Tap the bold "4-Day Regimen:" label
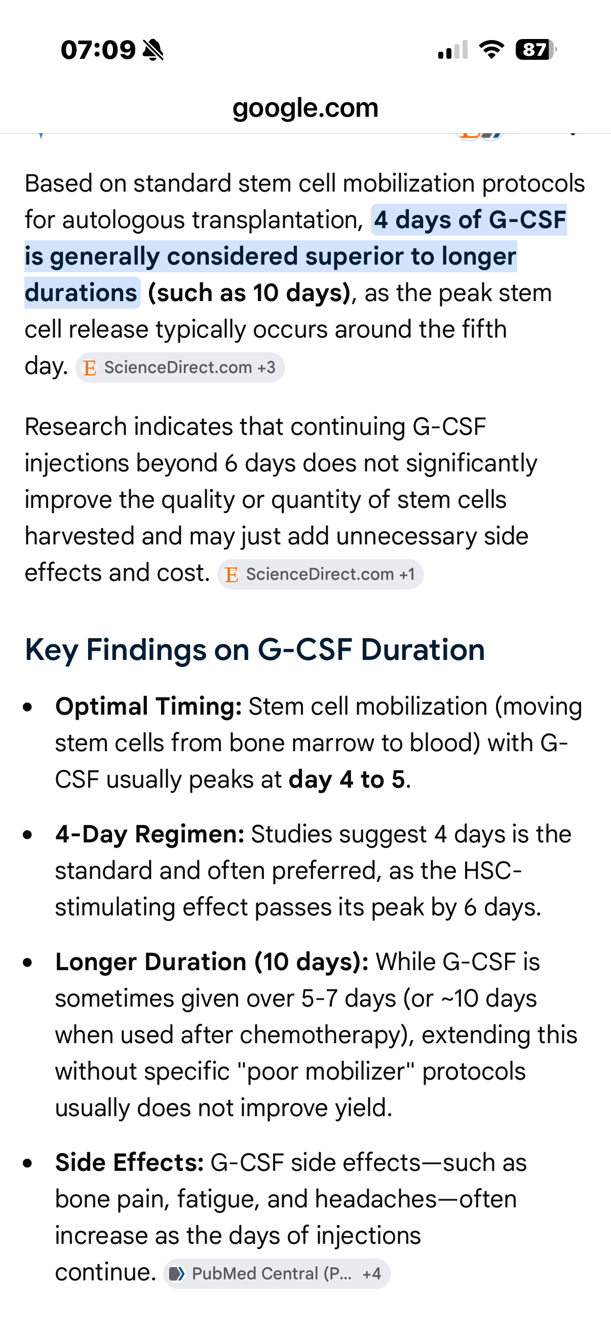 pos(149,834)
